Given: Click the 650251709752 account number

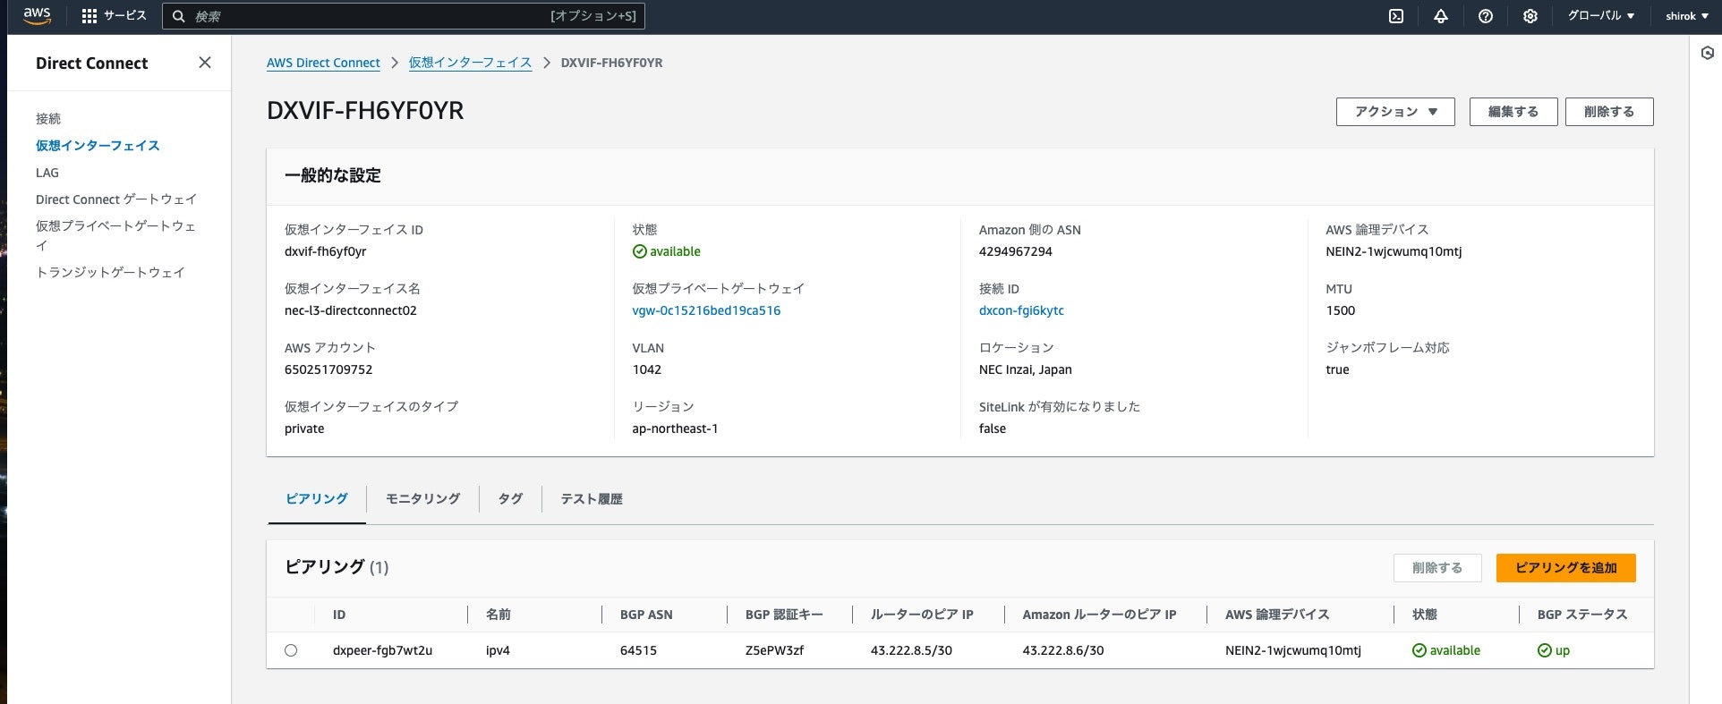Looking at the screenshot, I should [328, 369].
